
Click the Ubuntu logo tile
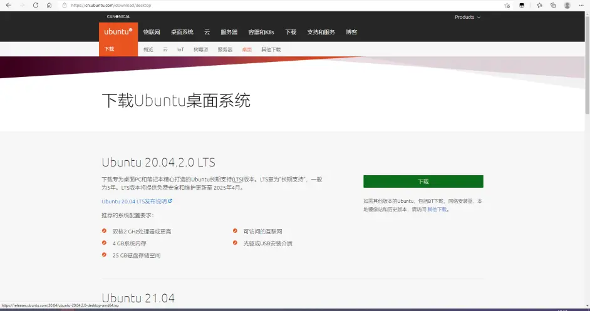(x=118, y=32)
